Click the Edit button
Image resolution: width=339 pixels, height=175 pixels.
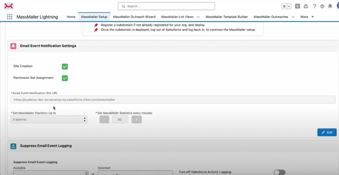tap(327, 132)
